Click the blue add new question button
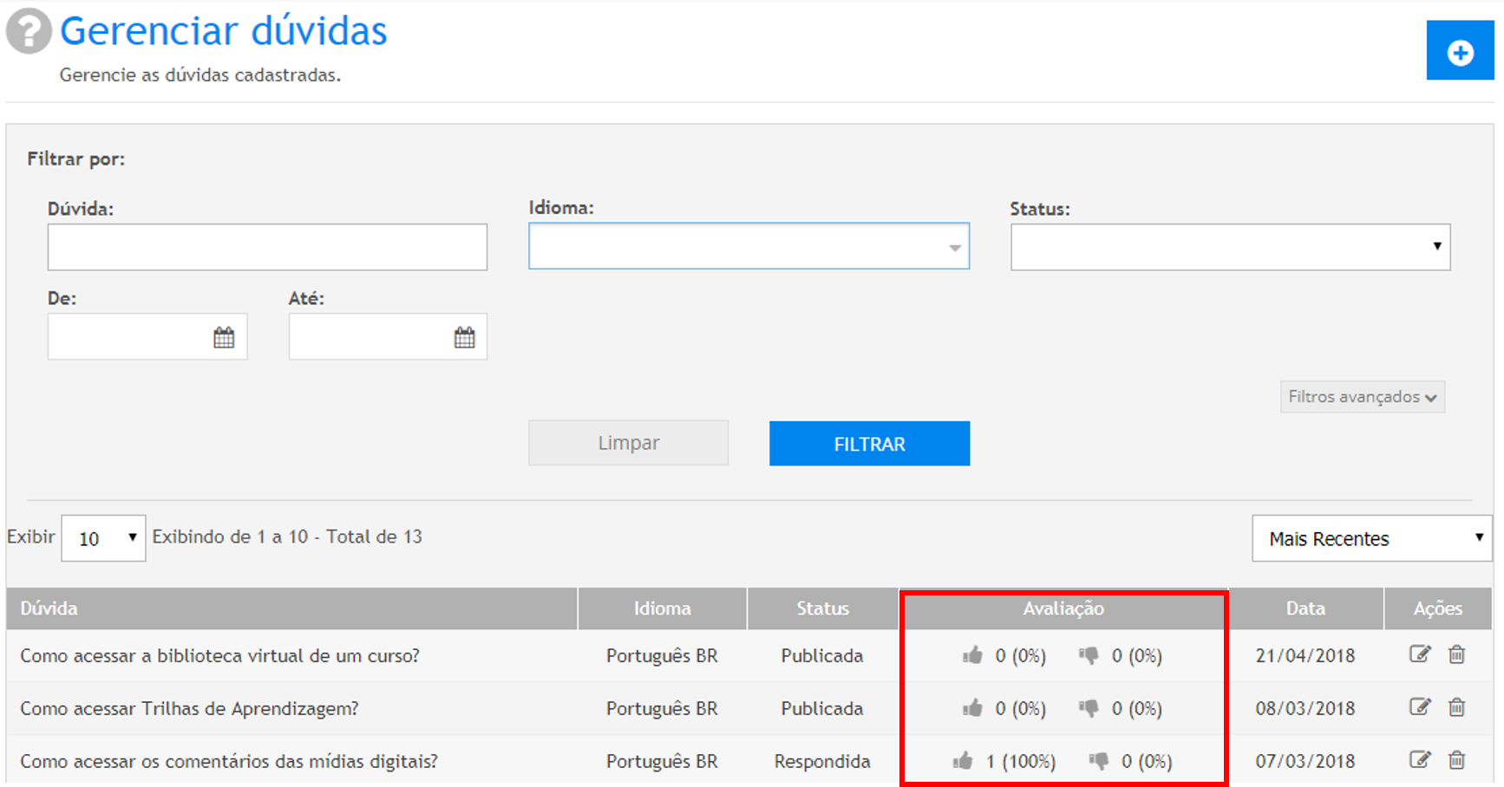 (x=1459, y=52)
